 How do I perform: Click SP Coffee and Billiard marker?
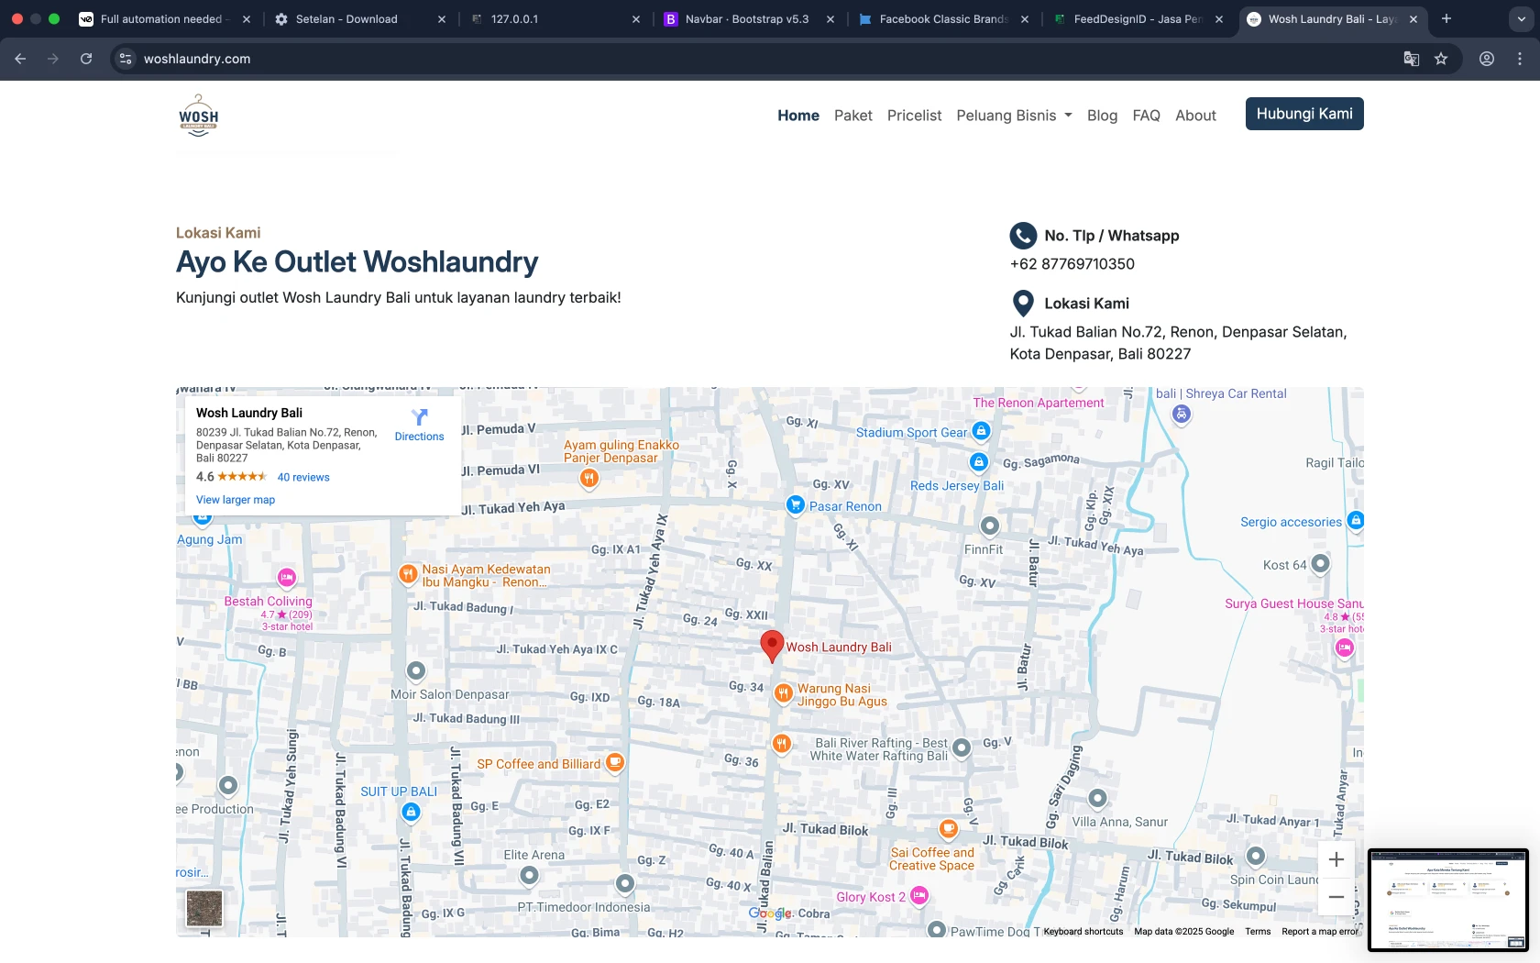pyautogui.click(x=615, y=762)
